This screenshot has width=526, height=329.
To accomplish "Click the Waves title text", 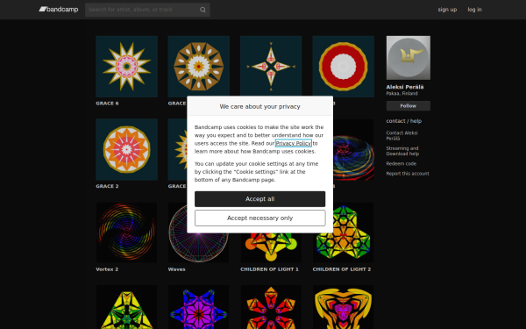I will coord(176,269).
